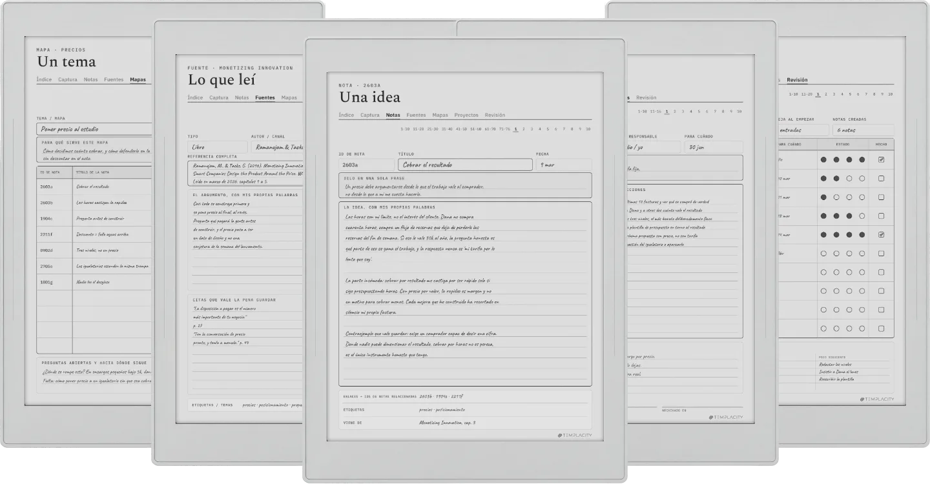930x484 pixels.
Task: Select the Fuentes tab on the Una idea page
Action: point(416,115)
